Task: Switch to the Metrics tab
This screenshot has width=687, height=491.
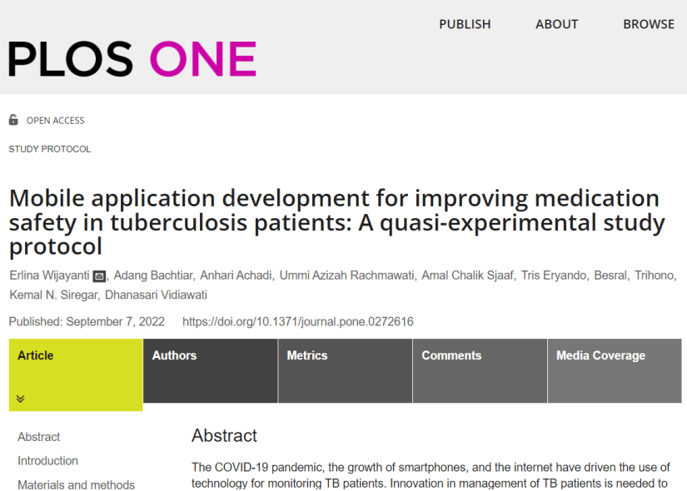Action: coord(307,355)
